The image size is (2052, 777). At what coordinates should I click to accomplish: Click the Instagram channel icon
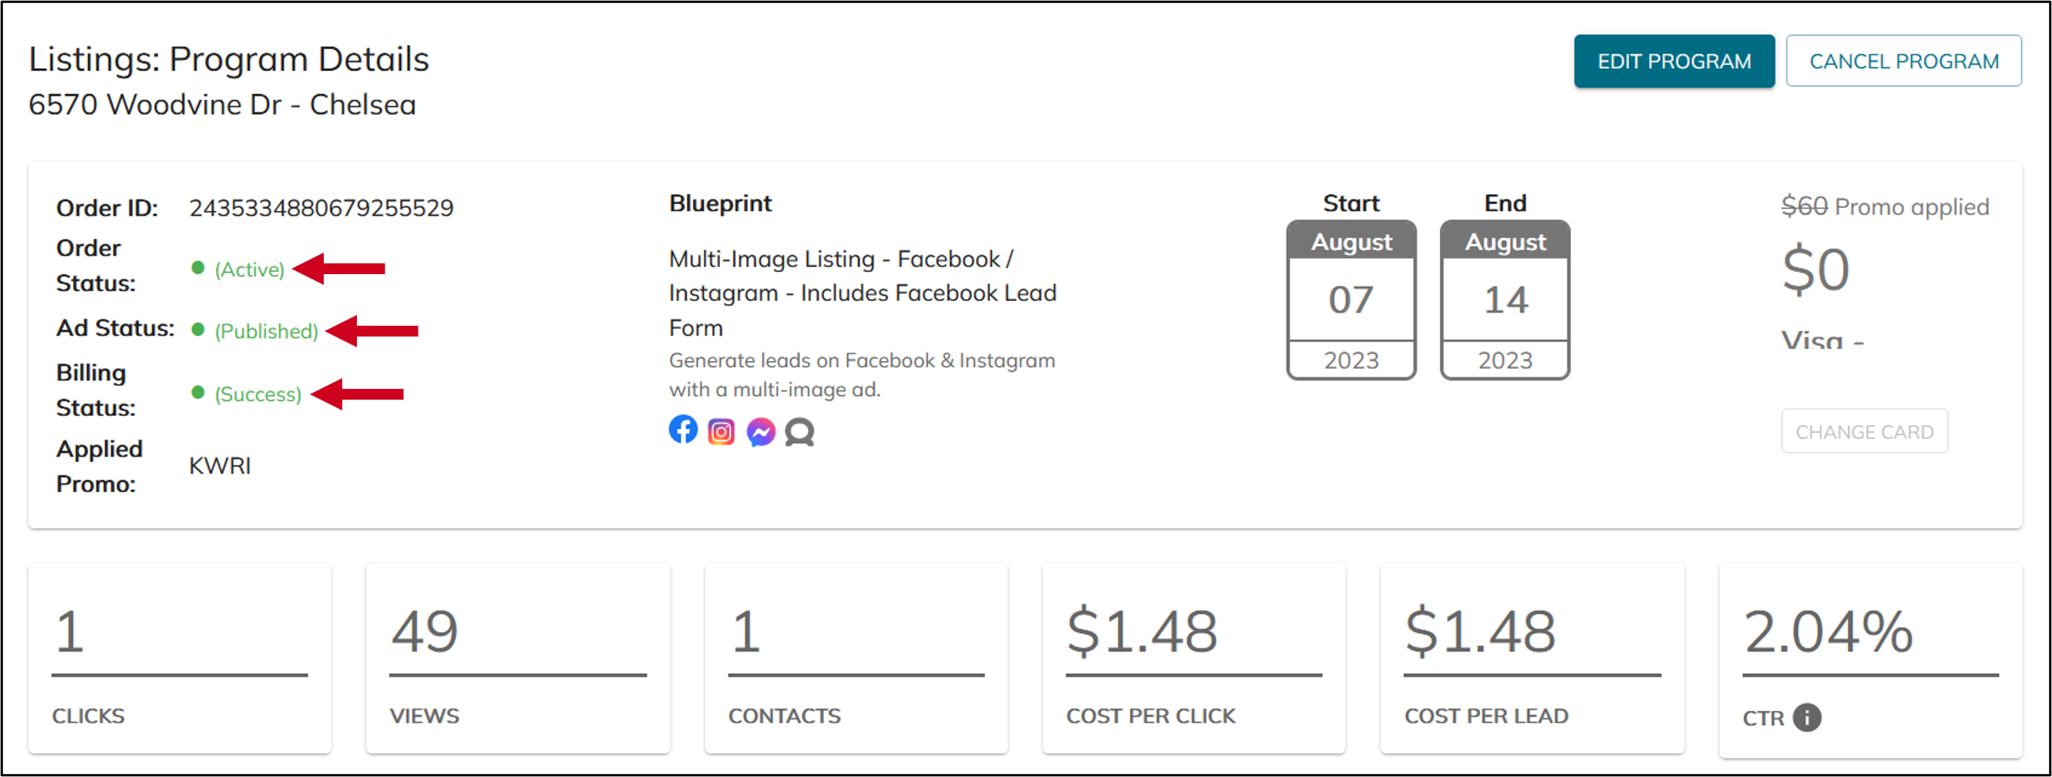tap(721, 431)
